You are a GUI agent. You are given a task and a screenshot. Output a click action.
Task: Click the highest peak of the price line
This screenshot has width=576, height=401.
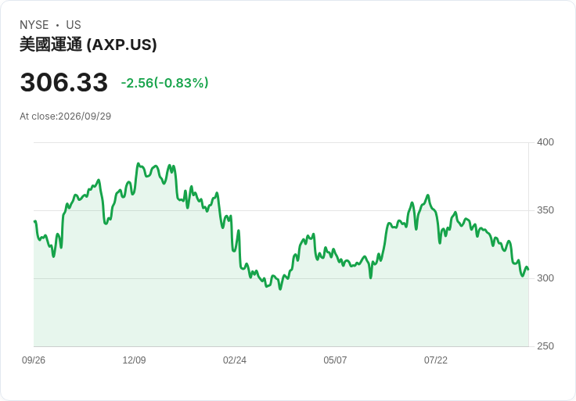(x=138, y=163)
